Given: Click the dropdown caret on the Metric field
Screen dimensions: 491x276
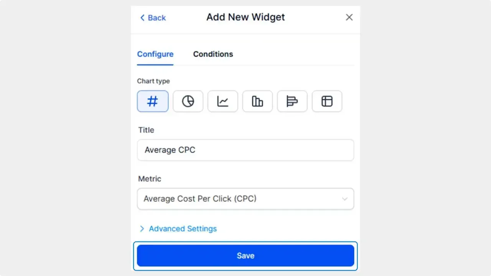Looking at the screenshot, I should click(344, 199).
